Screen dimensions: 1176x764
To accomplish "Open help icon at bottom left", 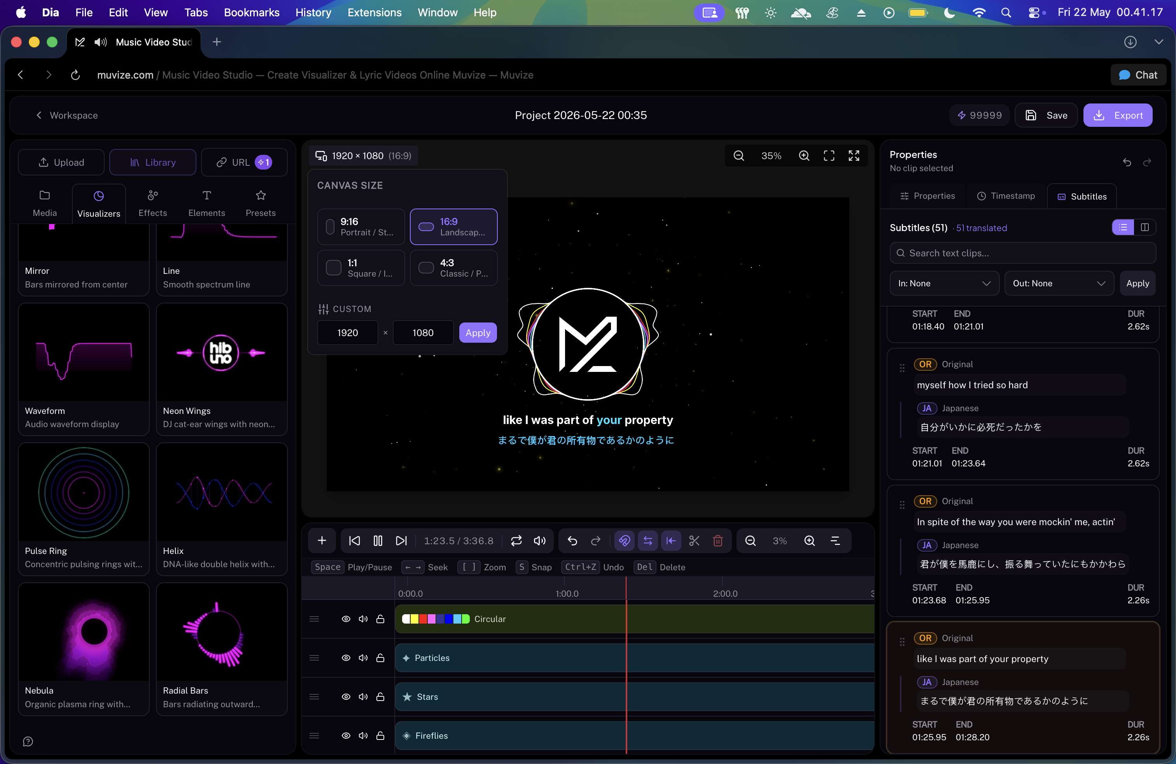I will (x=28, y=741).
